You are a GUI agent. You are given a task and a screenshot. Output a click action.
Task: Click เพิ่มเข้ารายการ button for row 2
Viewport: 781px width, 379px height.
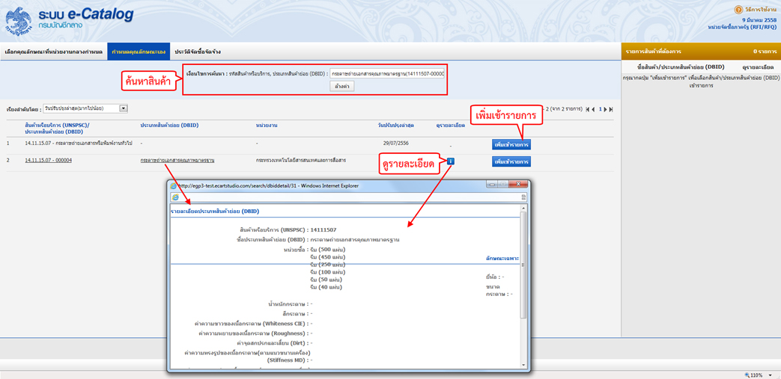511,161
